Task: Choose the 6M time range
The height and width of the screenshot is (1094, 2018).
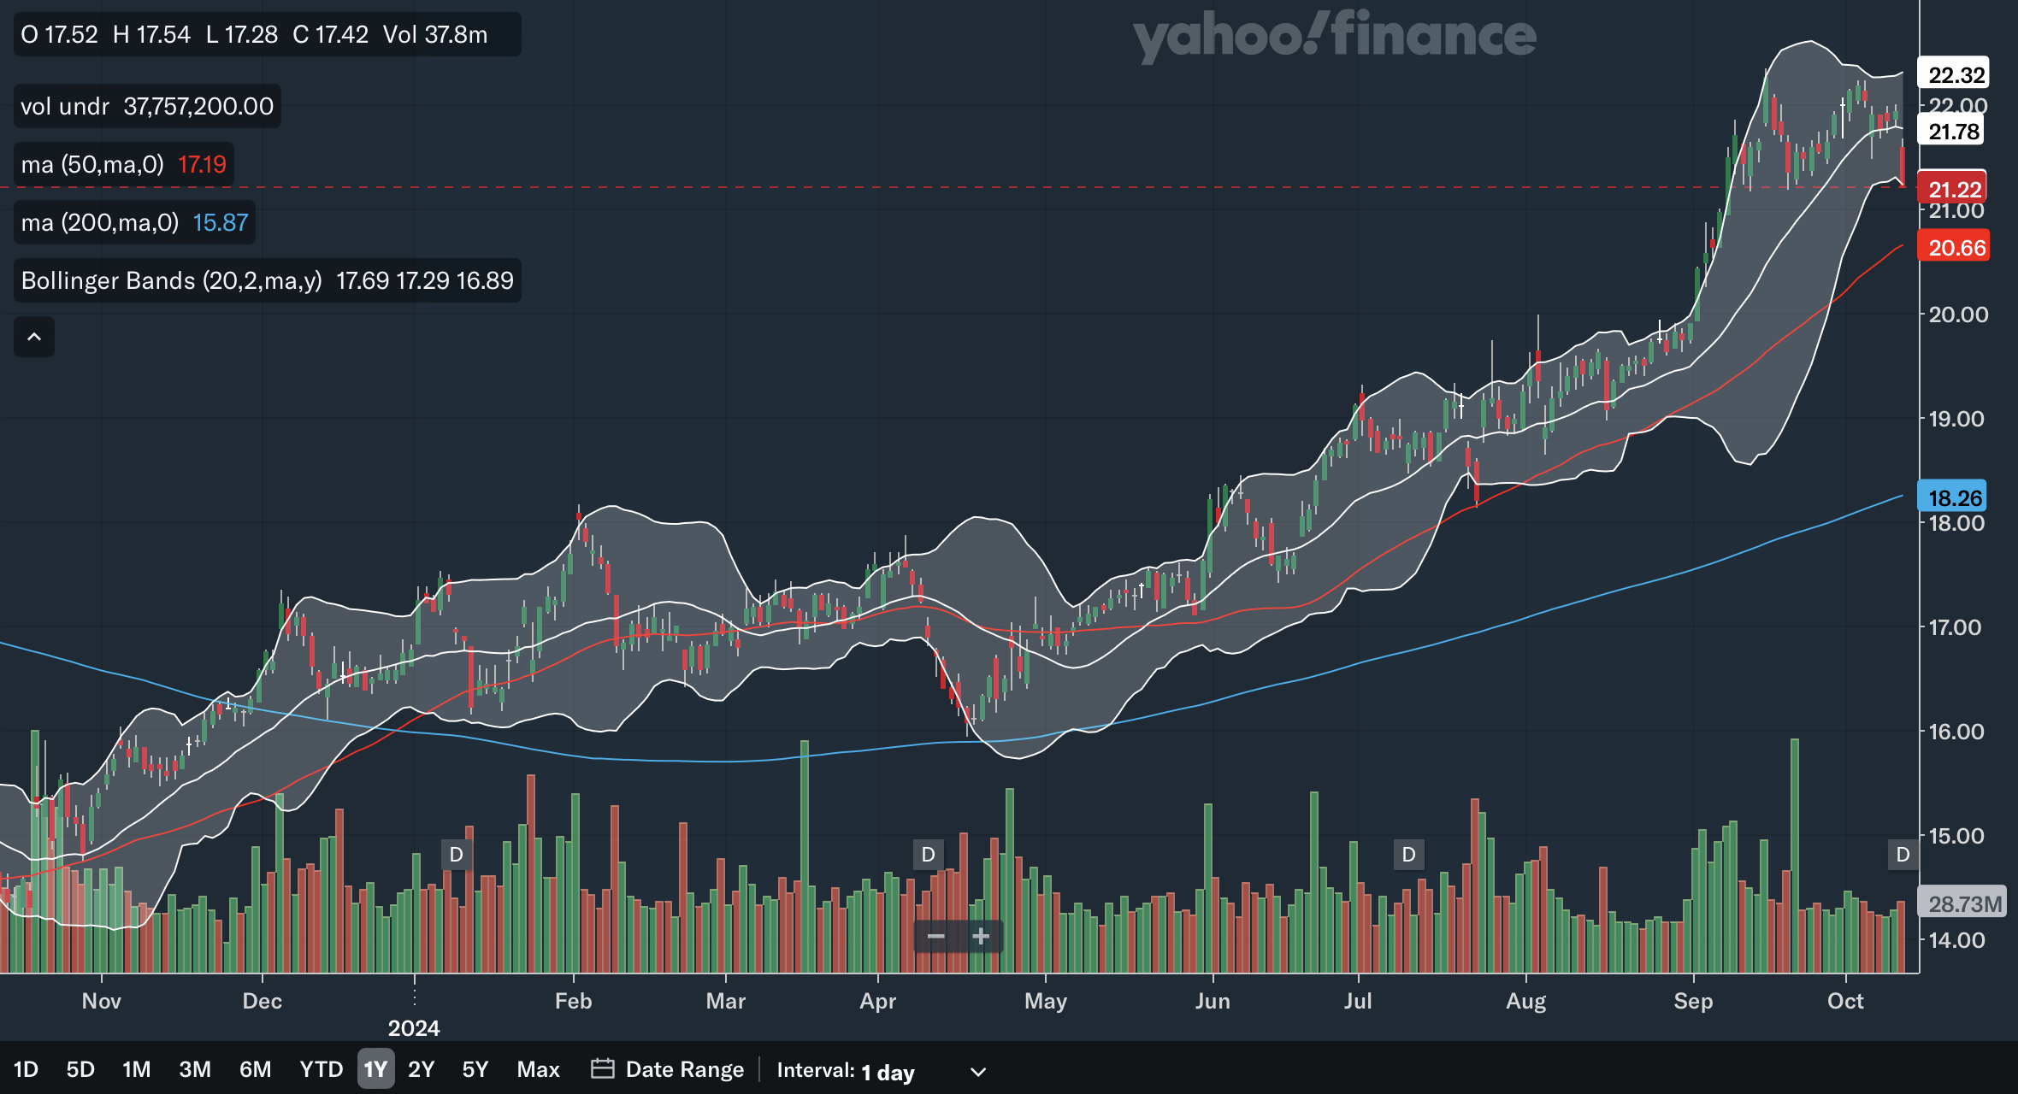Action: coord(255,1069)
